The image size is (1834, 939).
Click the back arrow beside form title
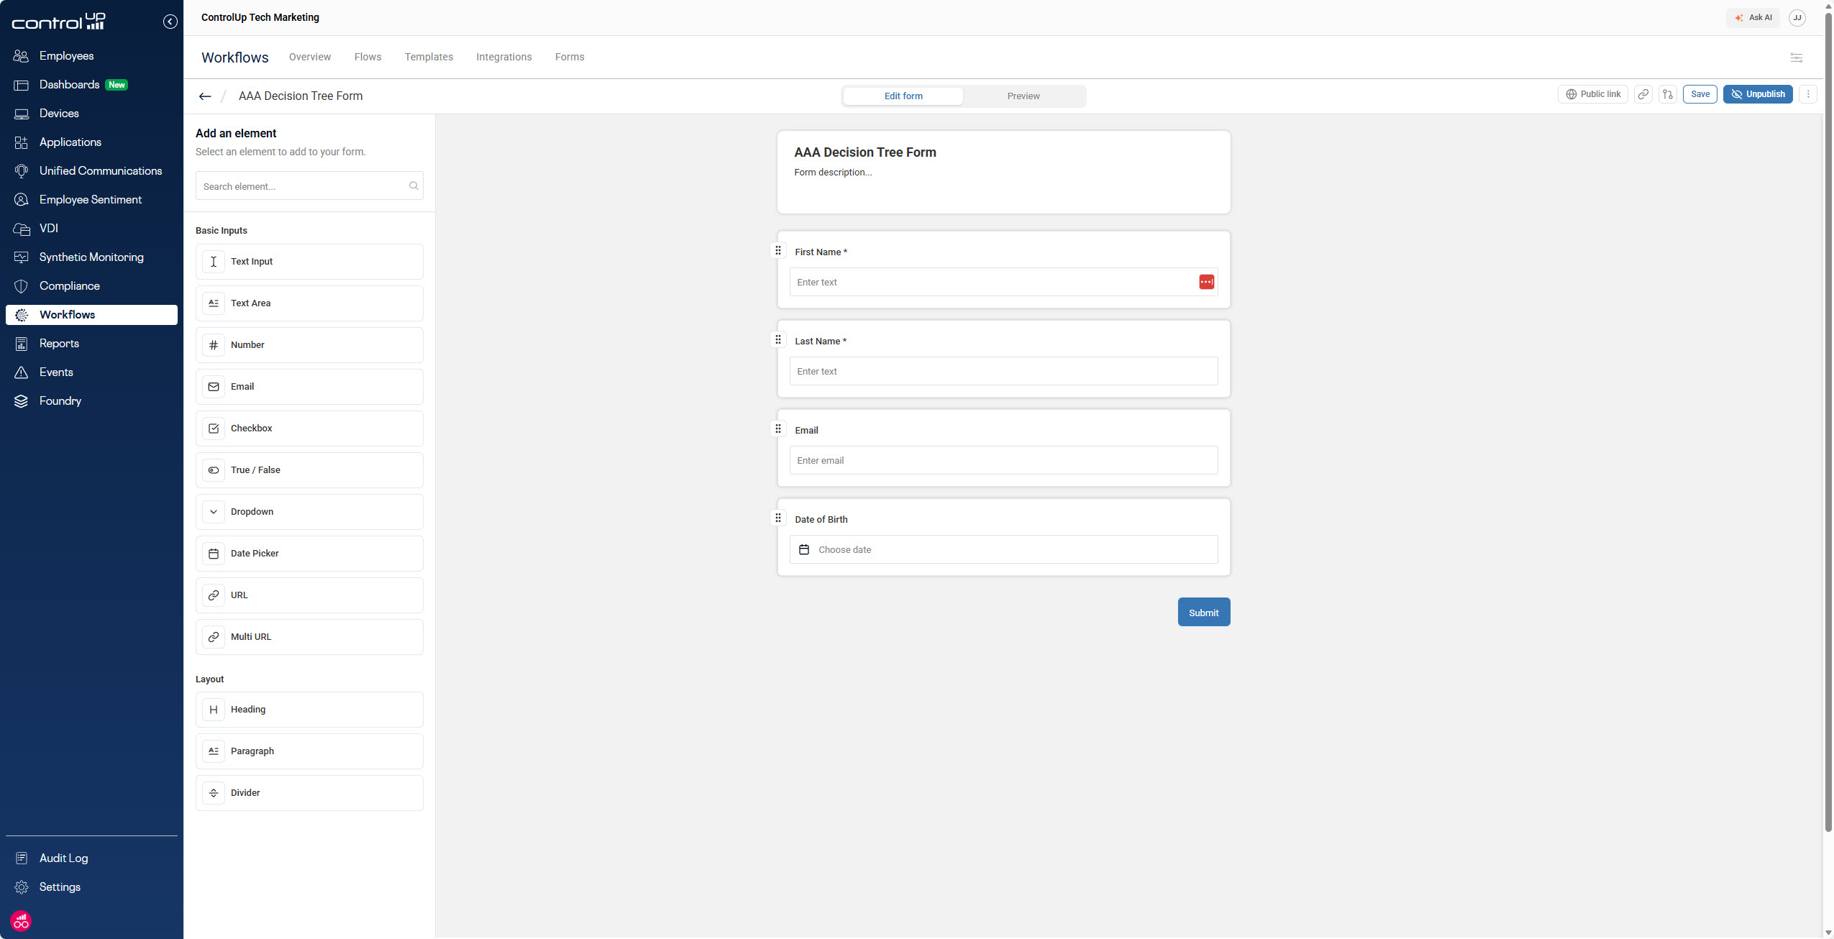(205, 96)
